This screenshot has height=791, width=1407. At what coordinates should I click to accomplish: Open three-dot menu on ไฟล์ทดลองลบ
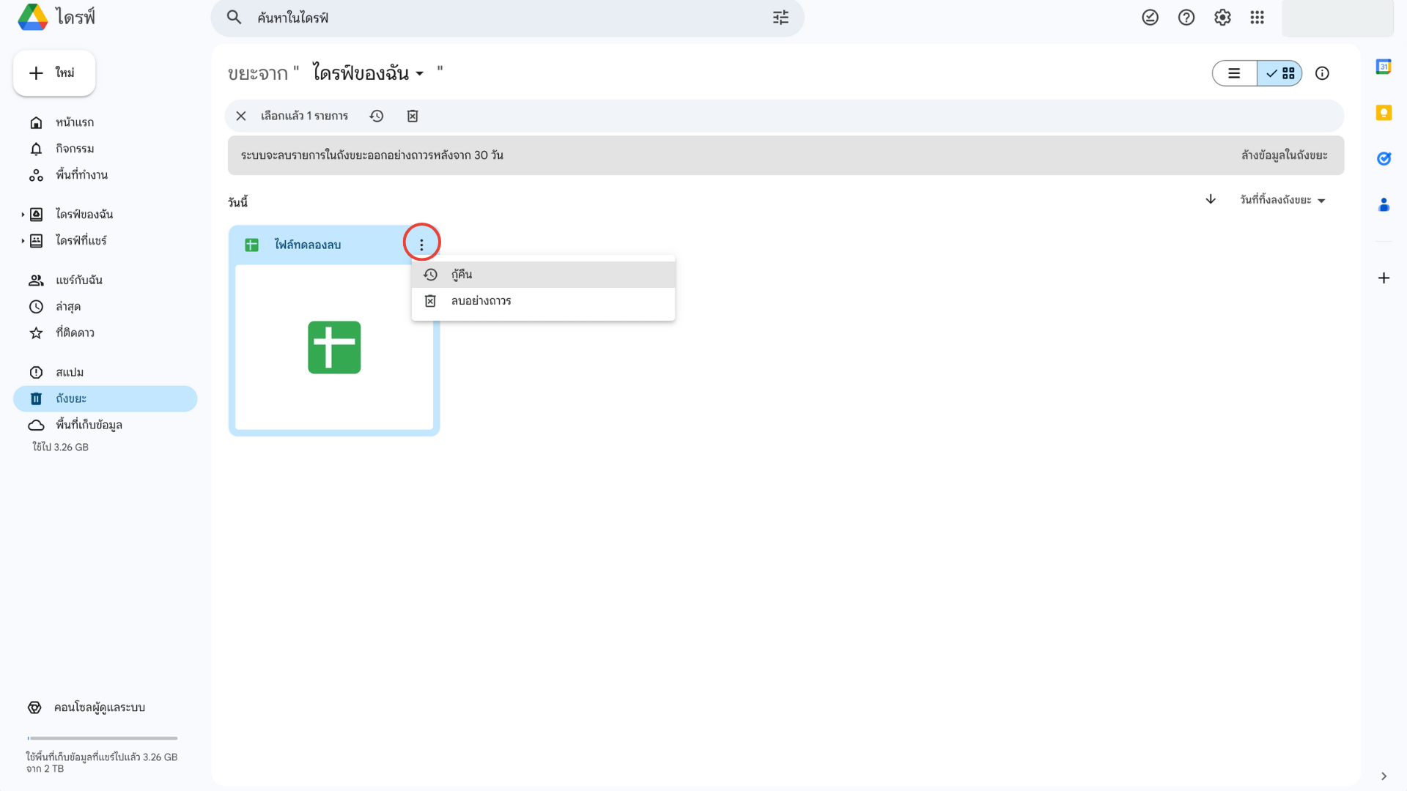click(421, 245)
